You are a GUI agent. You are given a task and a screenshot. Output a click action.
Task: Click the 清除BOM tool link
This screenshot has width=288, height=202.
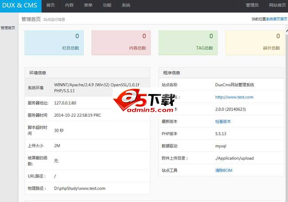click(224, 171)
